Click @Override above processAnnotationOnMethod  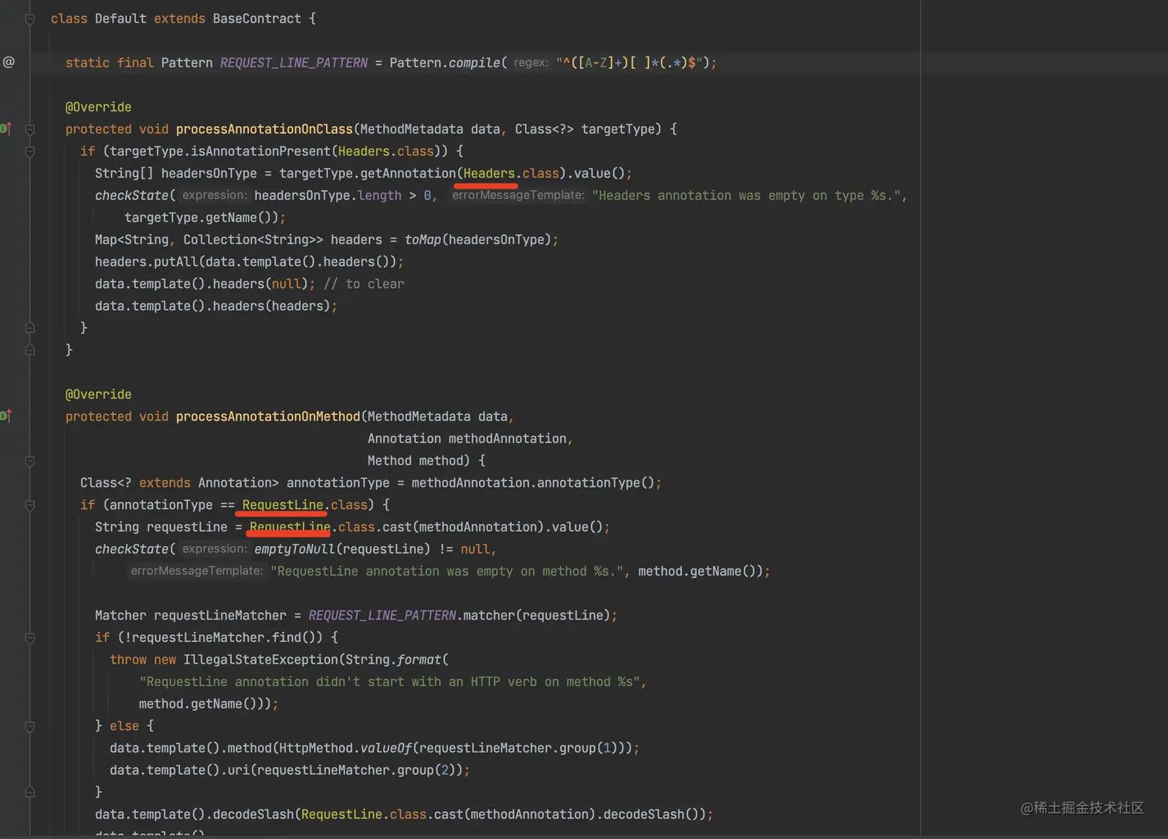[98, 394]
